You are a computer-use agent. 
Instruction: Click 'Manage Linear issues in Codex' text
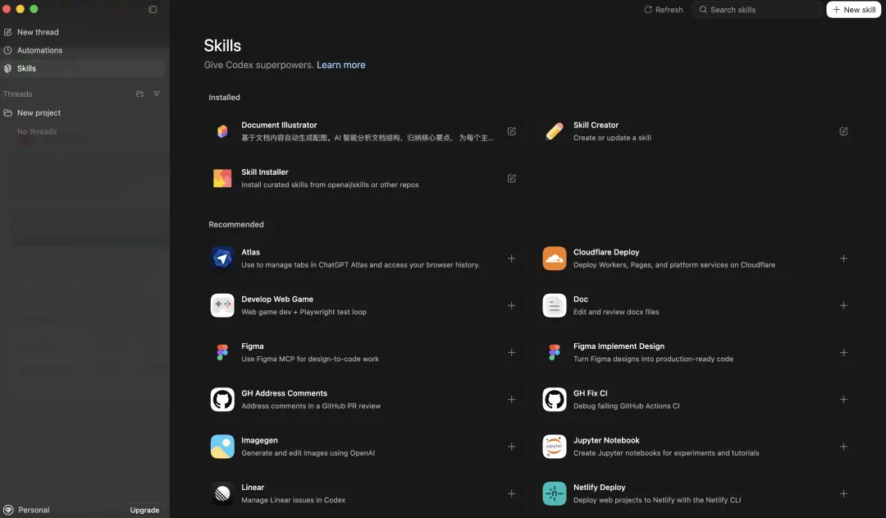[293, 501]
